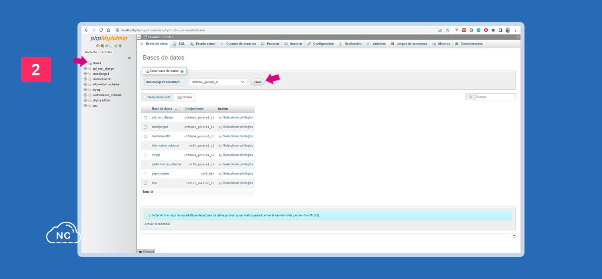Viewport: 602px width, 279px height.
Task: Bookmark page with star icon
Action: pyautogui.click(x=447, y=30)
